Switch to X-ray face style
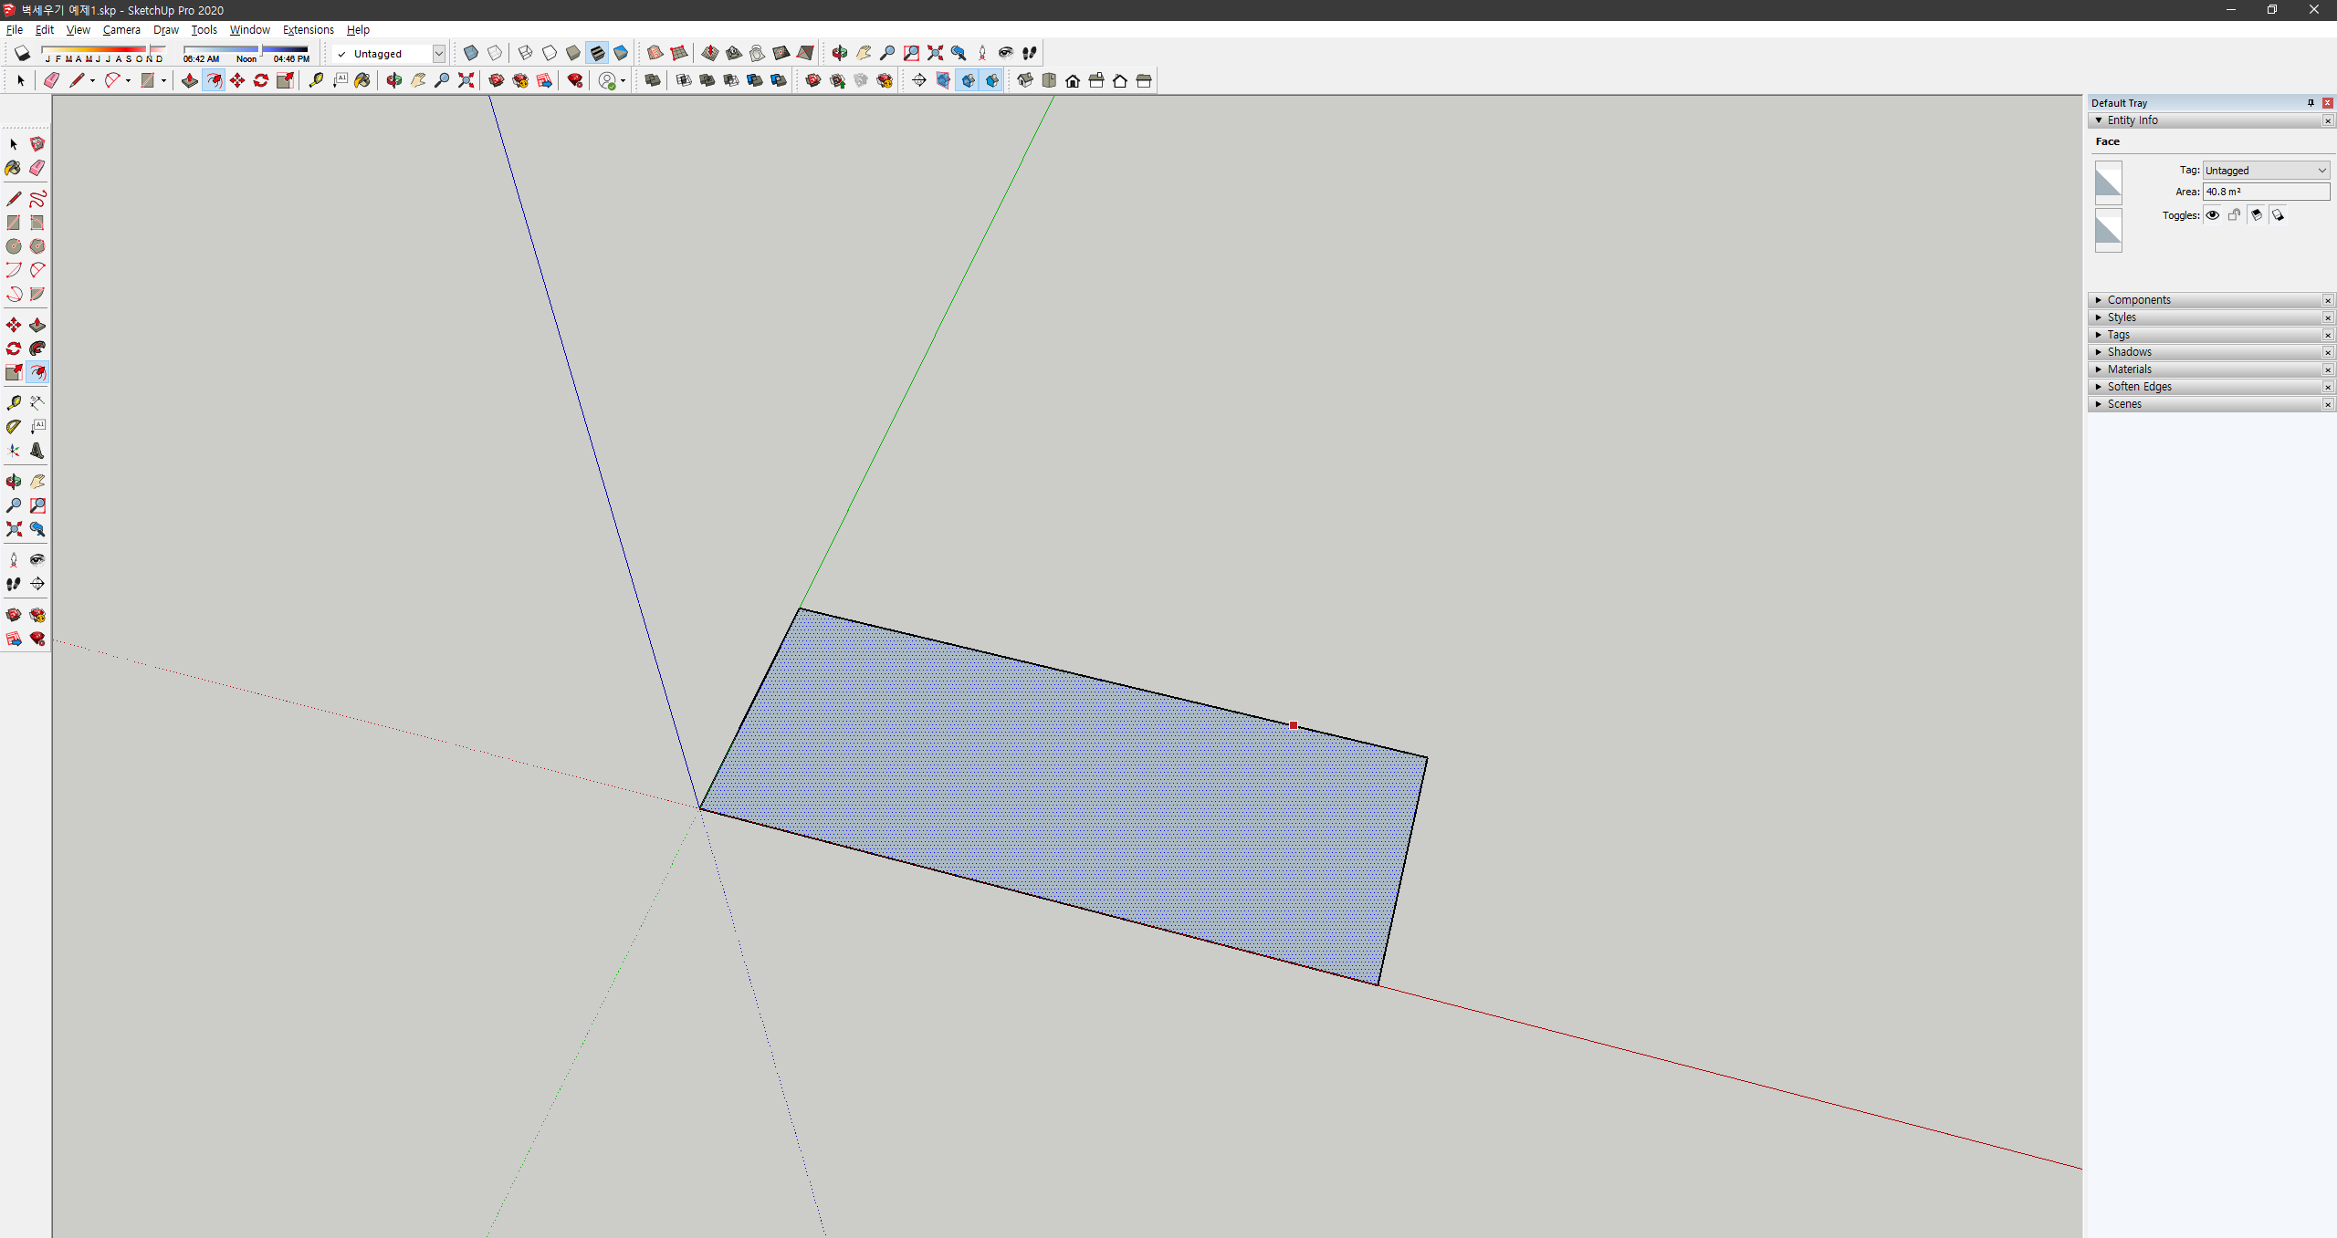This screenshot has width=2337, height=1238. click(471, 53)
